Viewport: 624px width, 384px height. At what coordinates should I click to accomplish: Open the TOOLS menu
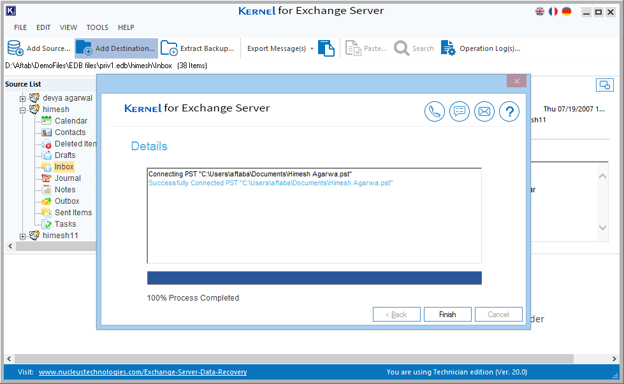tap(98, 27)
